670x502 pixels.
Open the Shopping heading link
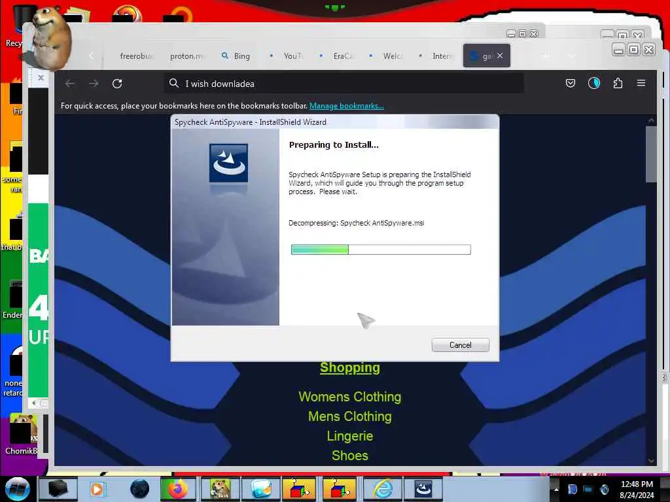350,367
